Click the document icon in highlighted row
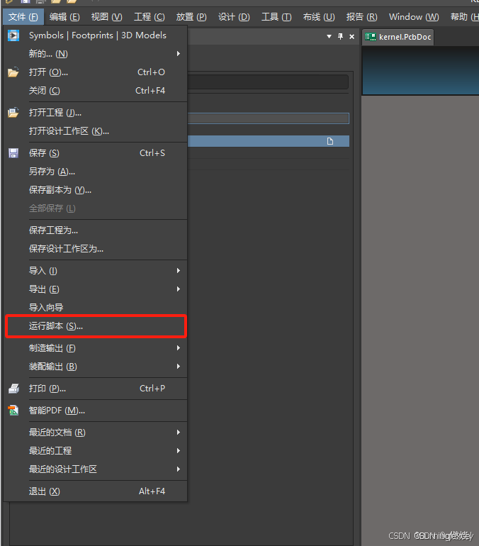 (x=329, y=141)
